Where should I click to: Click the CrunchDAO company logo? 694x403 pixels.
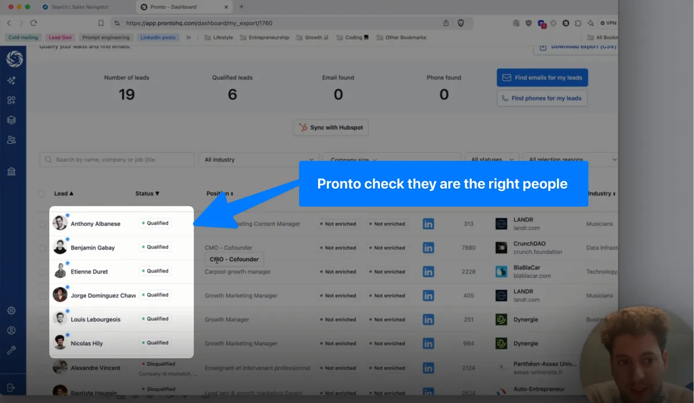pyautogui.click(x=501, y=248)
